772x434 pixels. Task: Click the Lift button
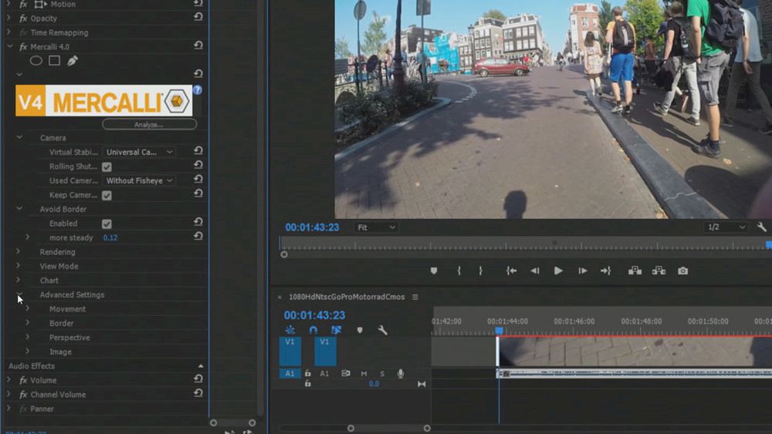pyautogui.click(x=635, y=271)
